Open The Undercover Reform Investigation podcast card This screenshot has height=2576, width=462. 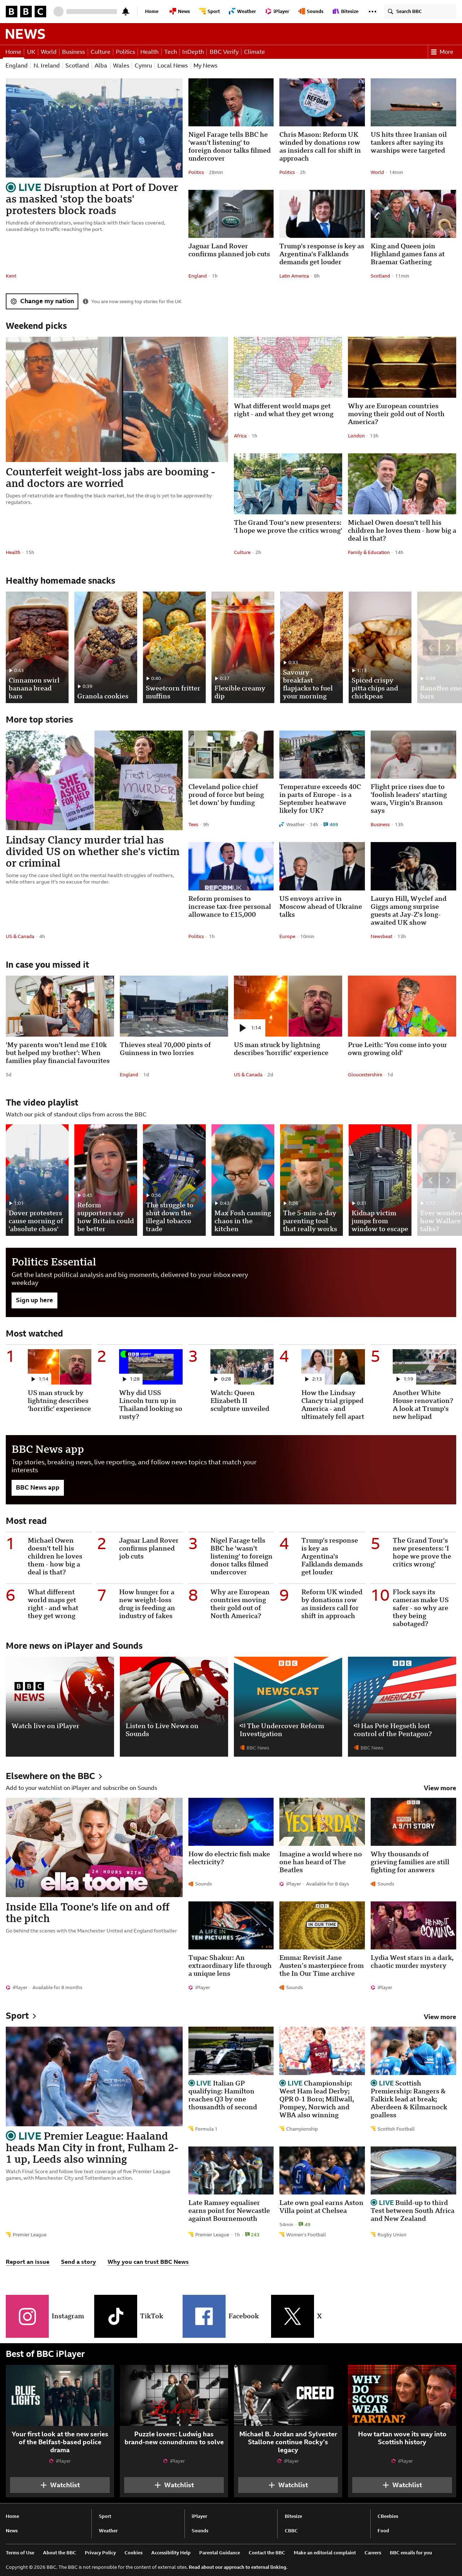point(288,1706)
